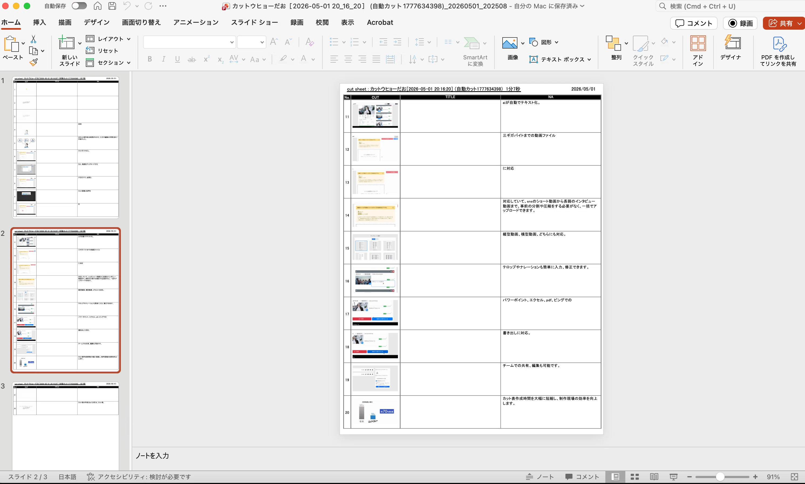Open the Insert (挿入) tab
This screenshot has height=484, width=805.
(39, 22)
